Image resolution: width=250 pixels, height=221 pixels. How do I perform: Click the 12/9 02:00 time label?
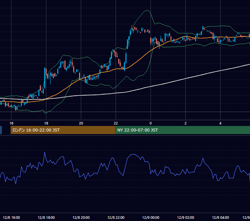pos(186,217)
